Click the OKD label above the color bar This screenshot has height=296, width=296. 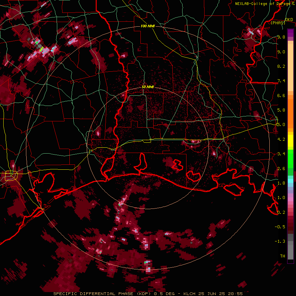pos(289,20)
